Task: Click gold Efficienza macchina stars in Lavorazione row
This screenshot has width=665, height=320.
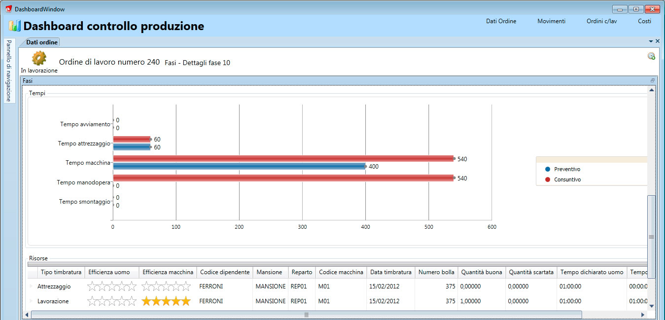Action: coord(166,301)
